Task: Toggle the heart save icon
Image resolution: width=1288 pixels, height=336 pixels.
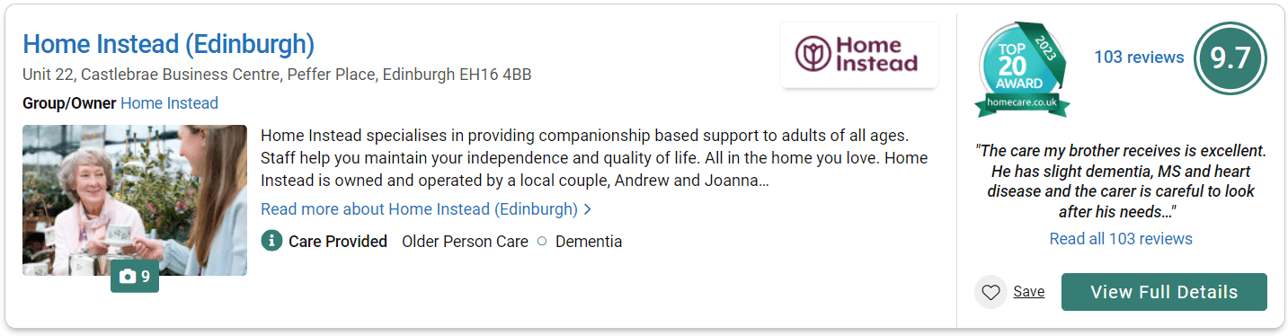Action: [990, 292]
